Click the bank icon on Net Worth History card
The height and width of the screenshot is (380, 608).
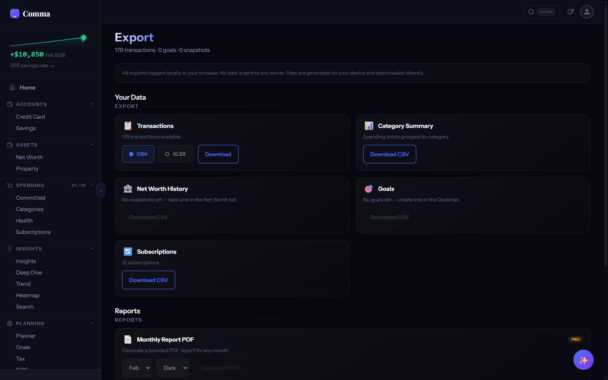tap(128, 189)
